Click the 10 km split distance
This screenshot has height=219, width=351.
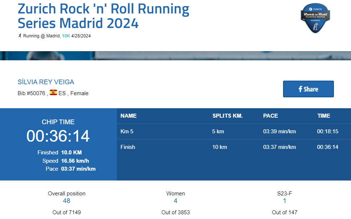219,147
